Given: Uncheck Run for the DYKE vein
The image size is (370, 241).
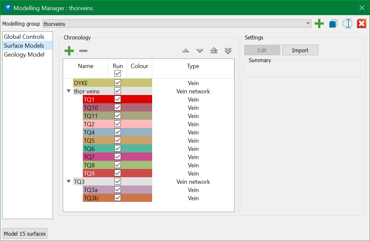Looking at the screenshot, I should coord(118,83).
